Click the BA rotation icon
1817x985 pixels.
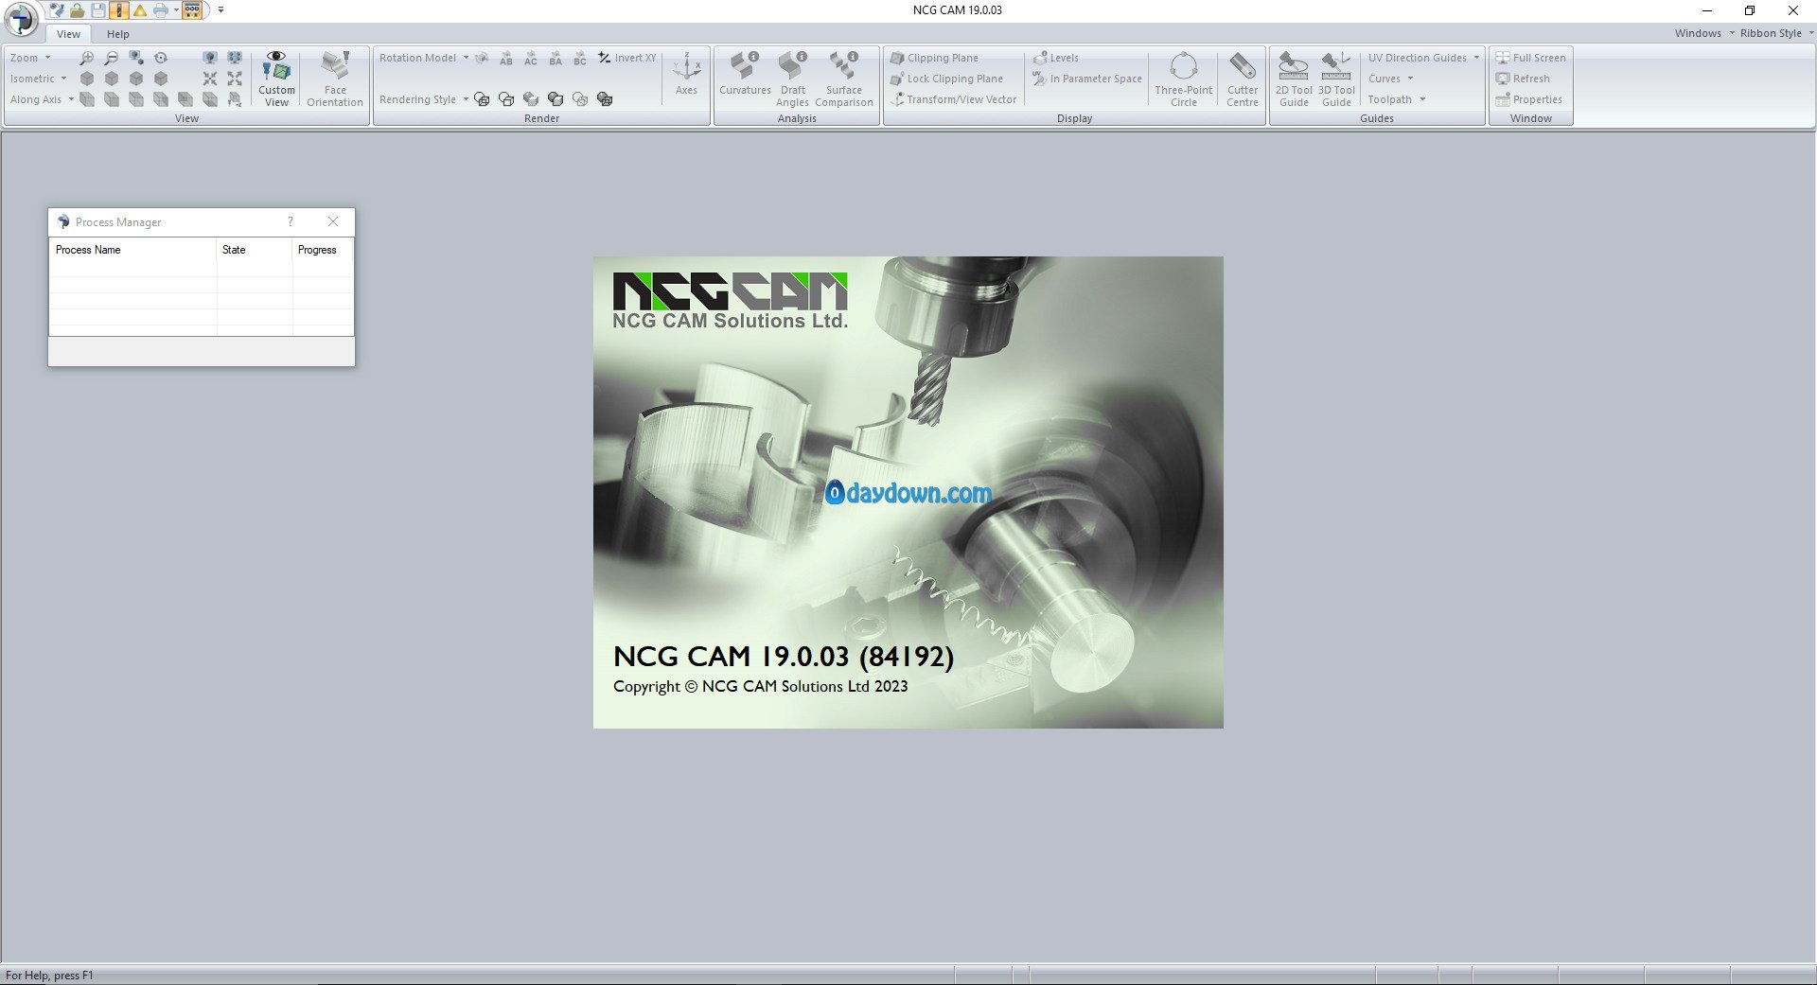click(556, 59)
